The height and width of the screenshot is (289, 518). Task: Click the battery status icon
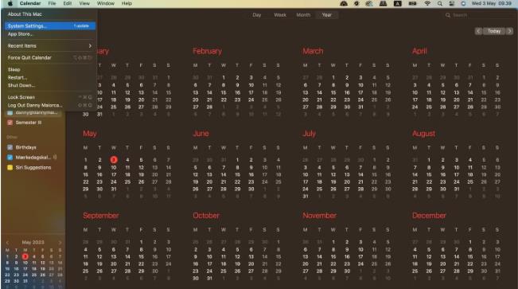(x=412, y=3)
